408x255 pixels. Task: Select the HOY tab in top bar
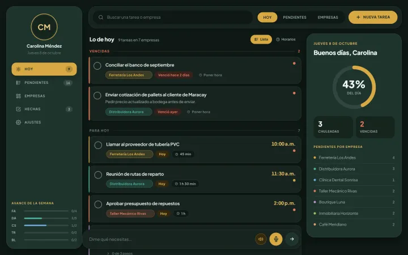[267, 17]
